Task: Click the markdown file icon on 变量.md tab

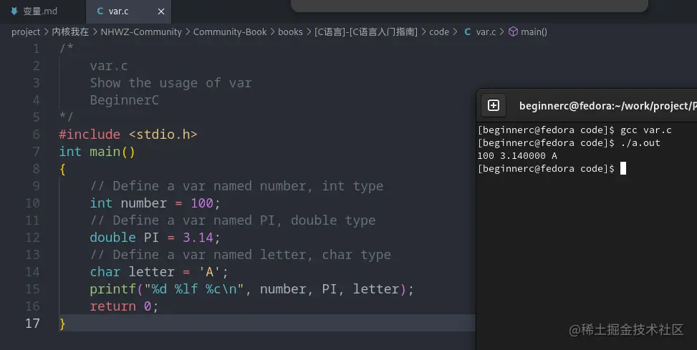Action: pos(14,11)
